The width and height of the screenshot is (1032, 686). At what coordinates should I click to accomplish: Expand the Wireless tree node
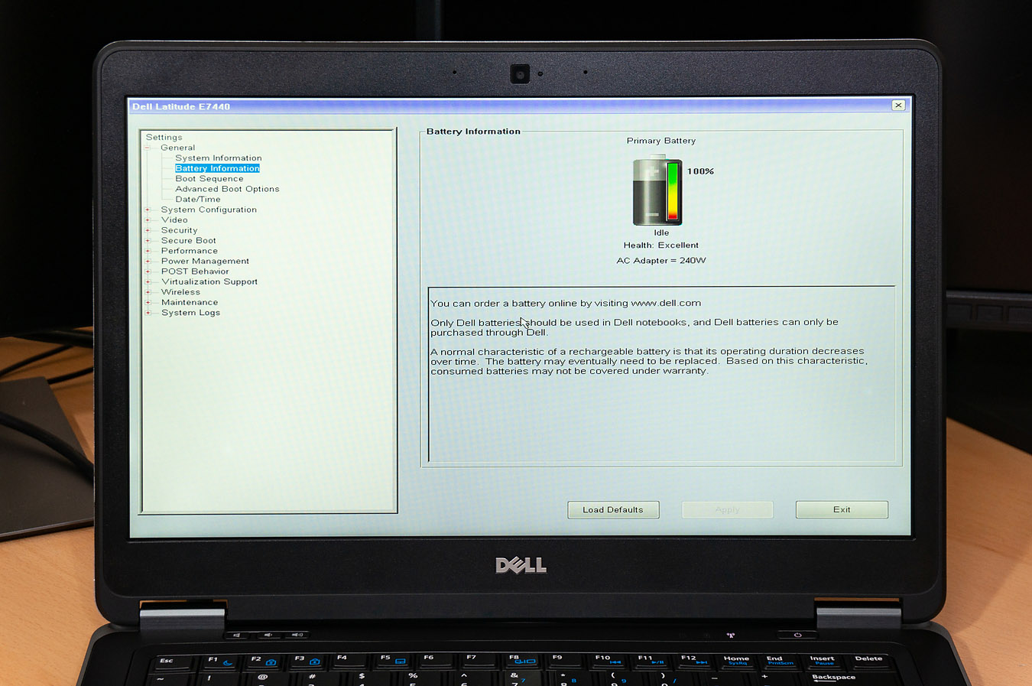click(x=148, y=292)
